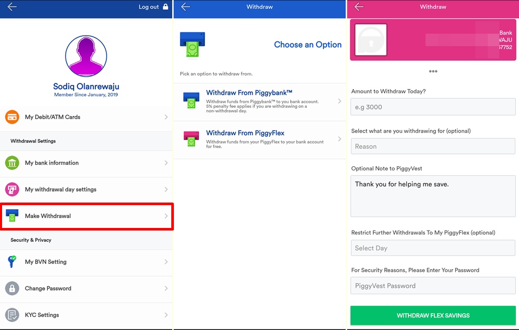
Task: Focus the PiggyVest Password field
Action: (433, 285)
